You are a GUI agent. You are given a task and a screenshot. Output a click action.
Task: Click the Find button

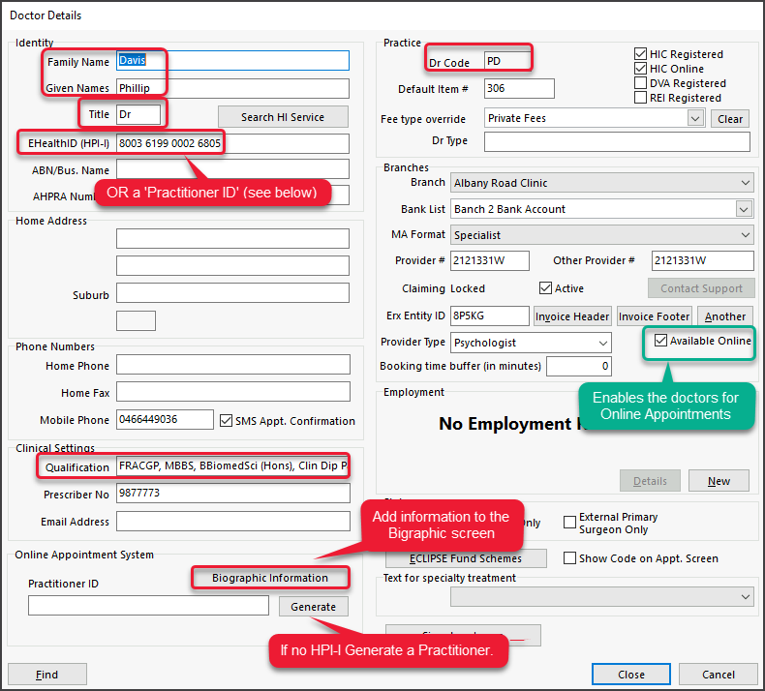pyautogui.click(x=47, y=675)
